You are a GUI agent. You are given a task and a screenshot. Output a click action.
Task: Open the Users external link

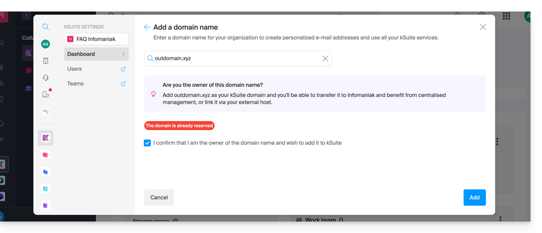pos(123,69)
